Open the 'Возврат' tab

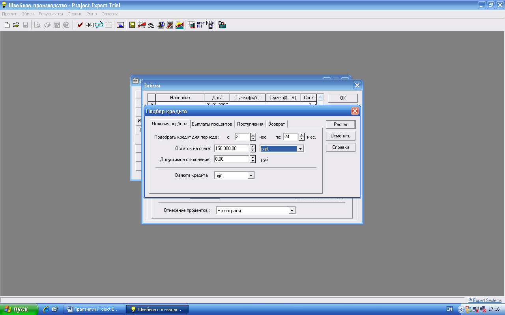tap(277, 124)
